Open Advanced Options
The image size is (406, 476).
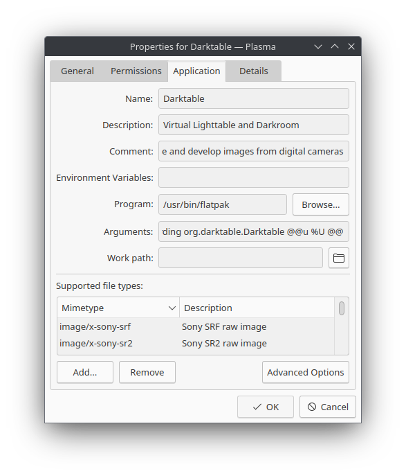point(306,372)
